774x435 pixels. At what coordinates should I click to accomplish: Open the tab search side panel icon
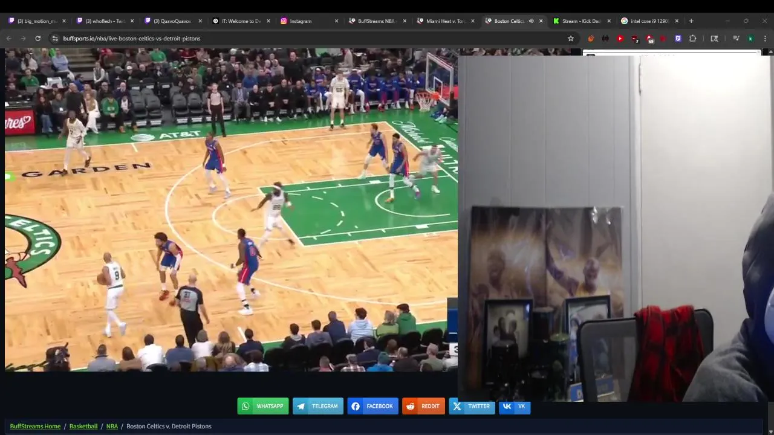click(714, 38)
